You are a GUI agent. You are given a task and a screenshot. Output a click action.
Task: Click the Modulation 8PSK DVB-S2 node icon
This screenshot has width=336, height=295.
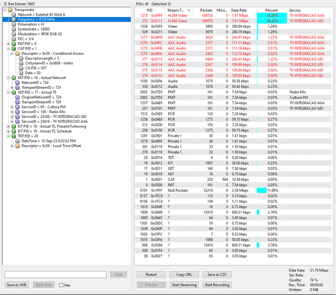[x=14, y=34]
